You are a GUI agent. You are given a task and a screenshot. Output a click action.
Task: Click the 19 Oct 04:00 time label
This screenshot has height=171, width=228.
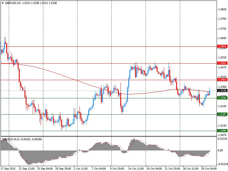pyautogui.click(x=154, y=169)
